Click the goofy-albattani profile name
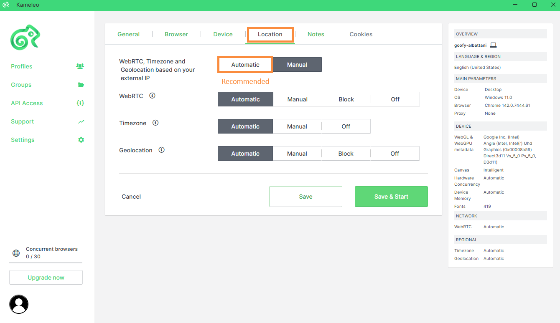This screenshot has height=323, width=560. 470,45
